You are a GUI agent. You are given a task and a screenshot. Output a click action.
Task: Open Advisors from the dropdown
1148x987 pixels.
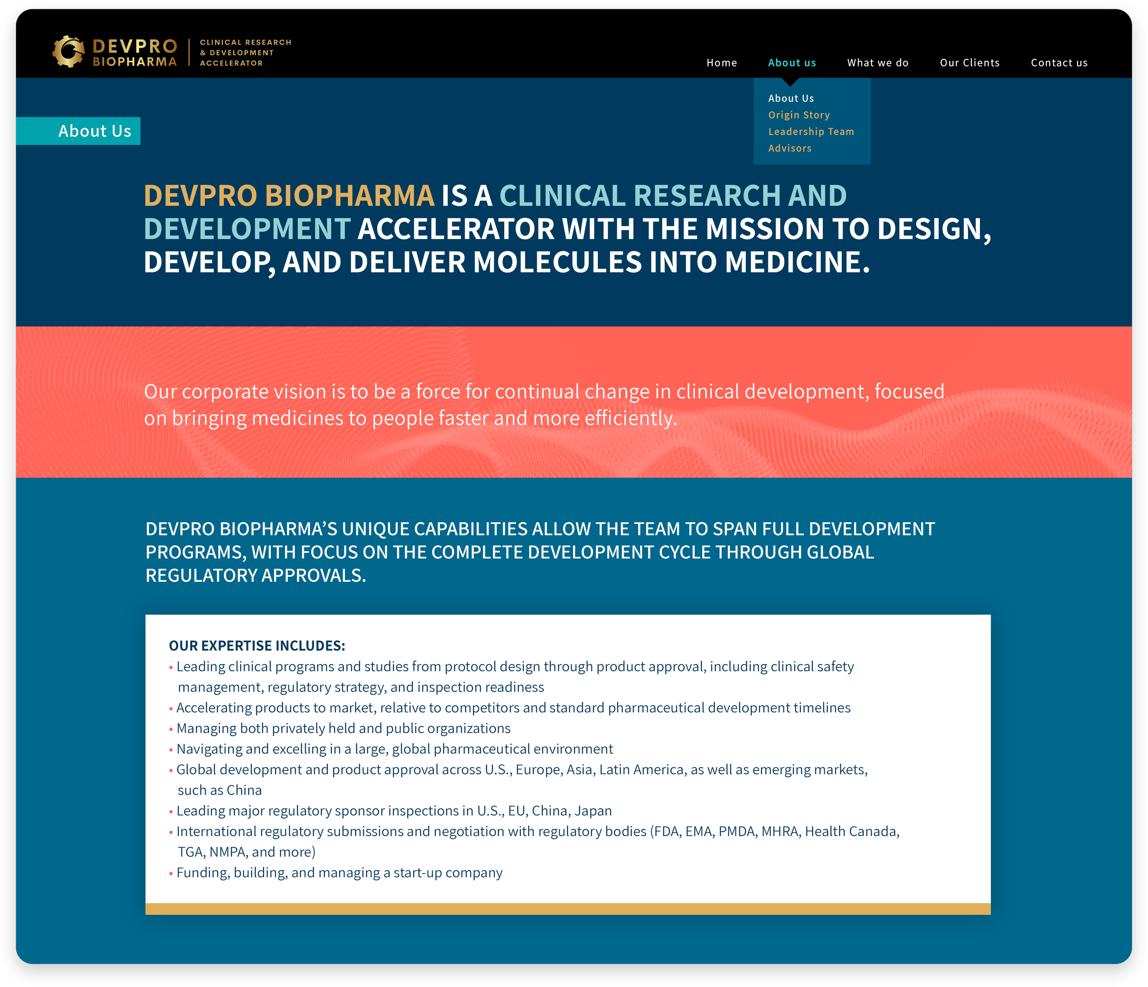789,148
